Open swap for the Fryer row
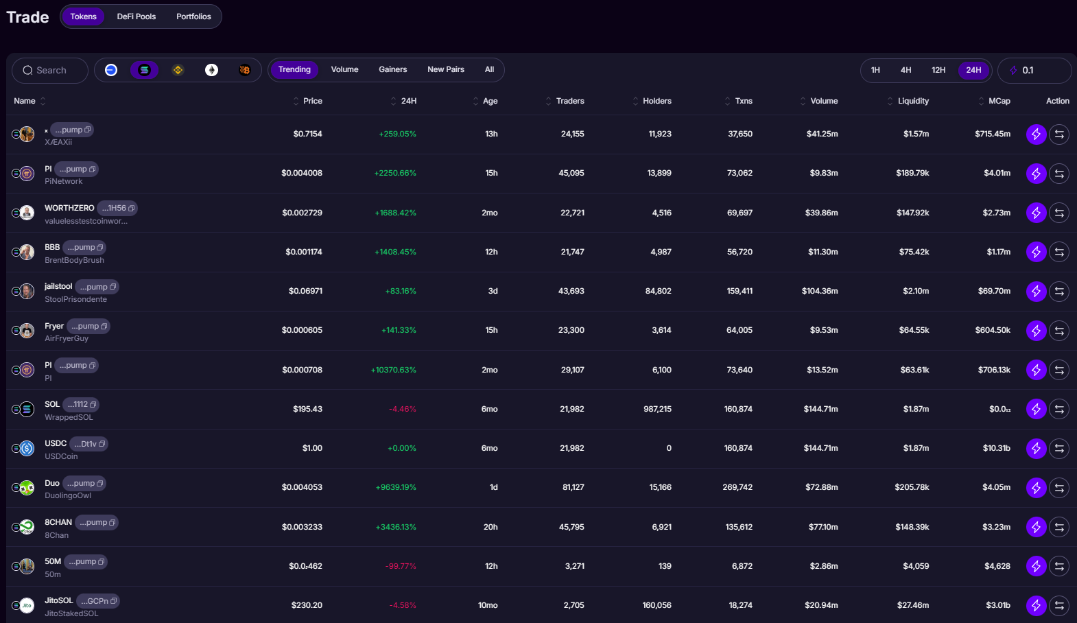The image size is (1077, 623). point(1059,331)
